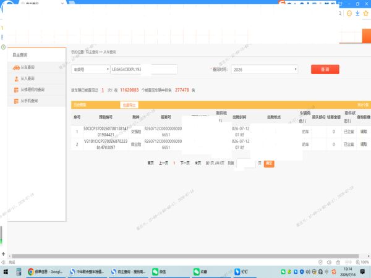
Task: Click the 批量导出 export button
Action: (x=129, y=105)
